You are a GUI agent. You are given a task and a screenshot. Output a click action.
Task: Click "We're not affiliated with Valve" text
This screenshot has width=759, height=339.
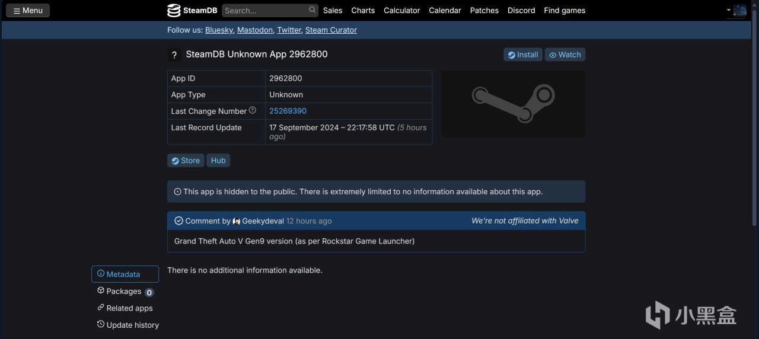point(525,220)
